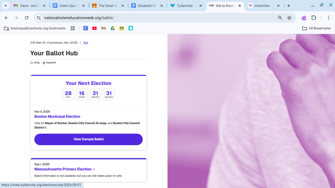Click the Sep 1, 2026 date text

[x=42, y=164]
